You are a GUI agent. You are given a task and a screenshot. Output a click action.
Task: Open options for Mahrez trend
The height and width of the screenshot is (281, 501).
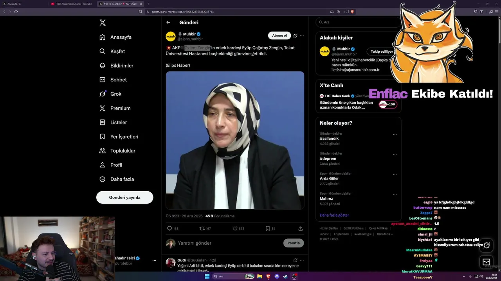(x=395, y=194)
